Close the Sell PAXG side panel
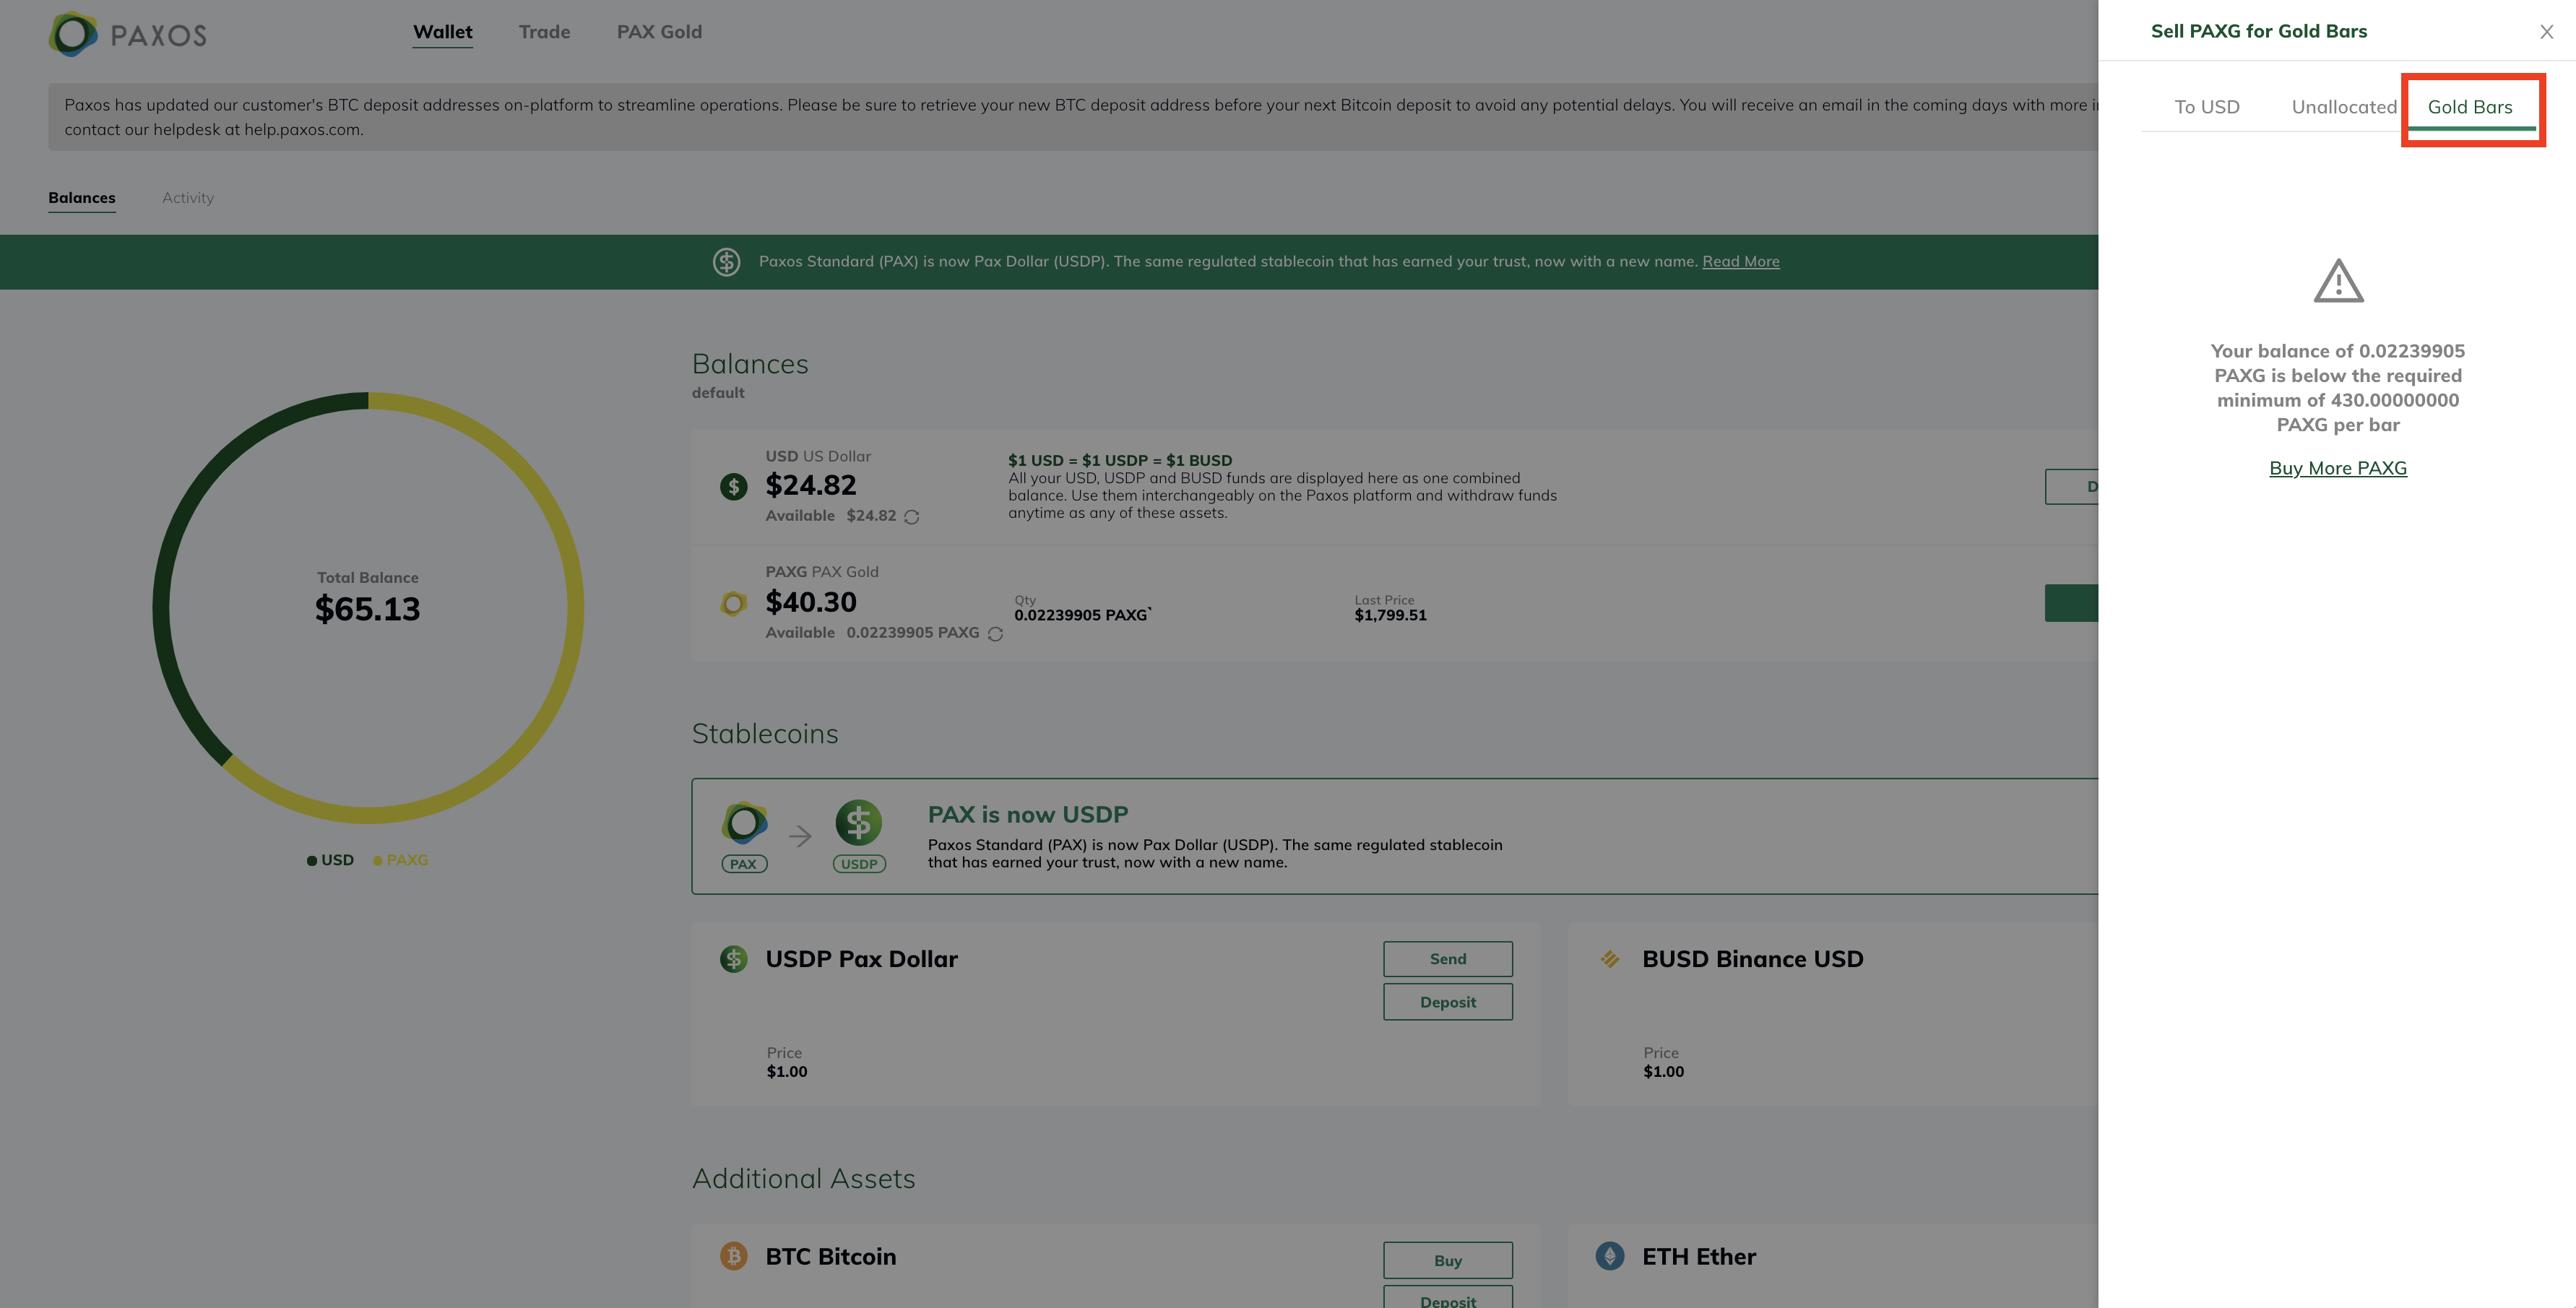This screenshot has width=2576, height=1308. tap(2546, 32)
